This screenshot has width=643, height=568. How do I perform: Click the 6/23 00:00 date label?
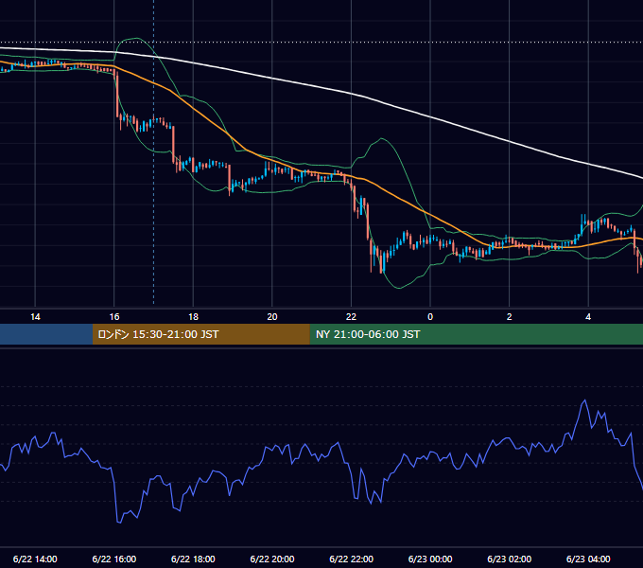click(x=430, y=559)
